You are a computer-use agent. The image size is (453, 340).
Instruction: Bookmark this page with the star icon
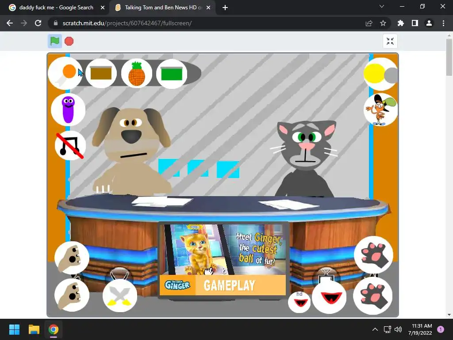[383, 23]
